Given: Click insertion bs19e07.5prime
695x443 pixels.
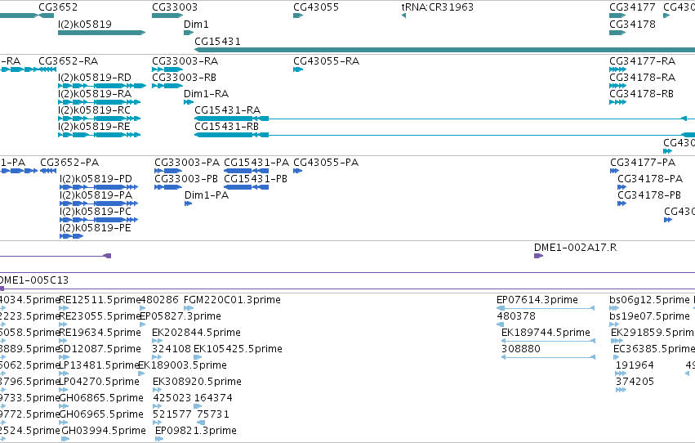Looking at the screenshot, I should click(x=650, y=316).
